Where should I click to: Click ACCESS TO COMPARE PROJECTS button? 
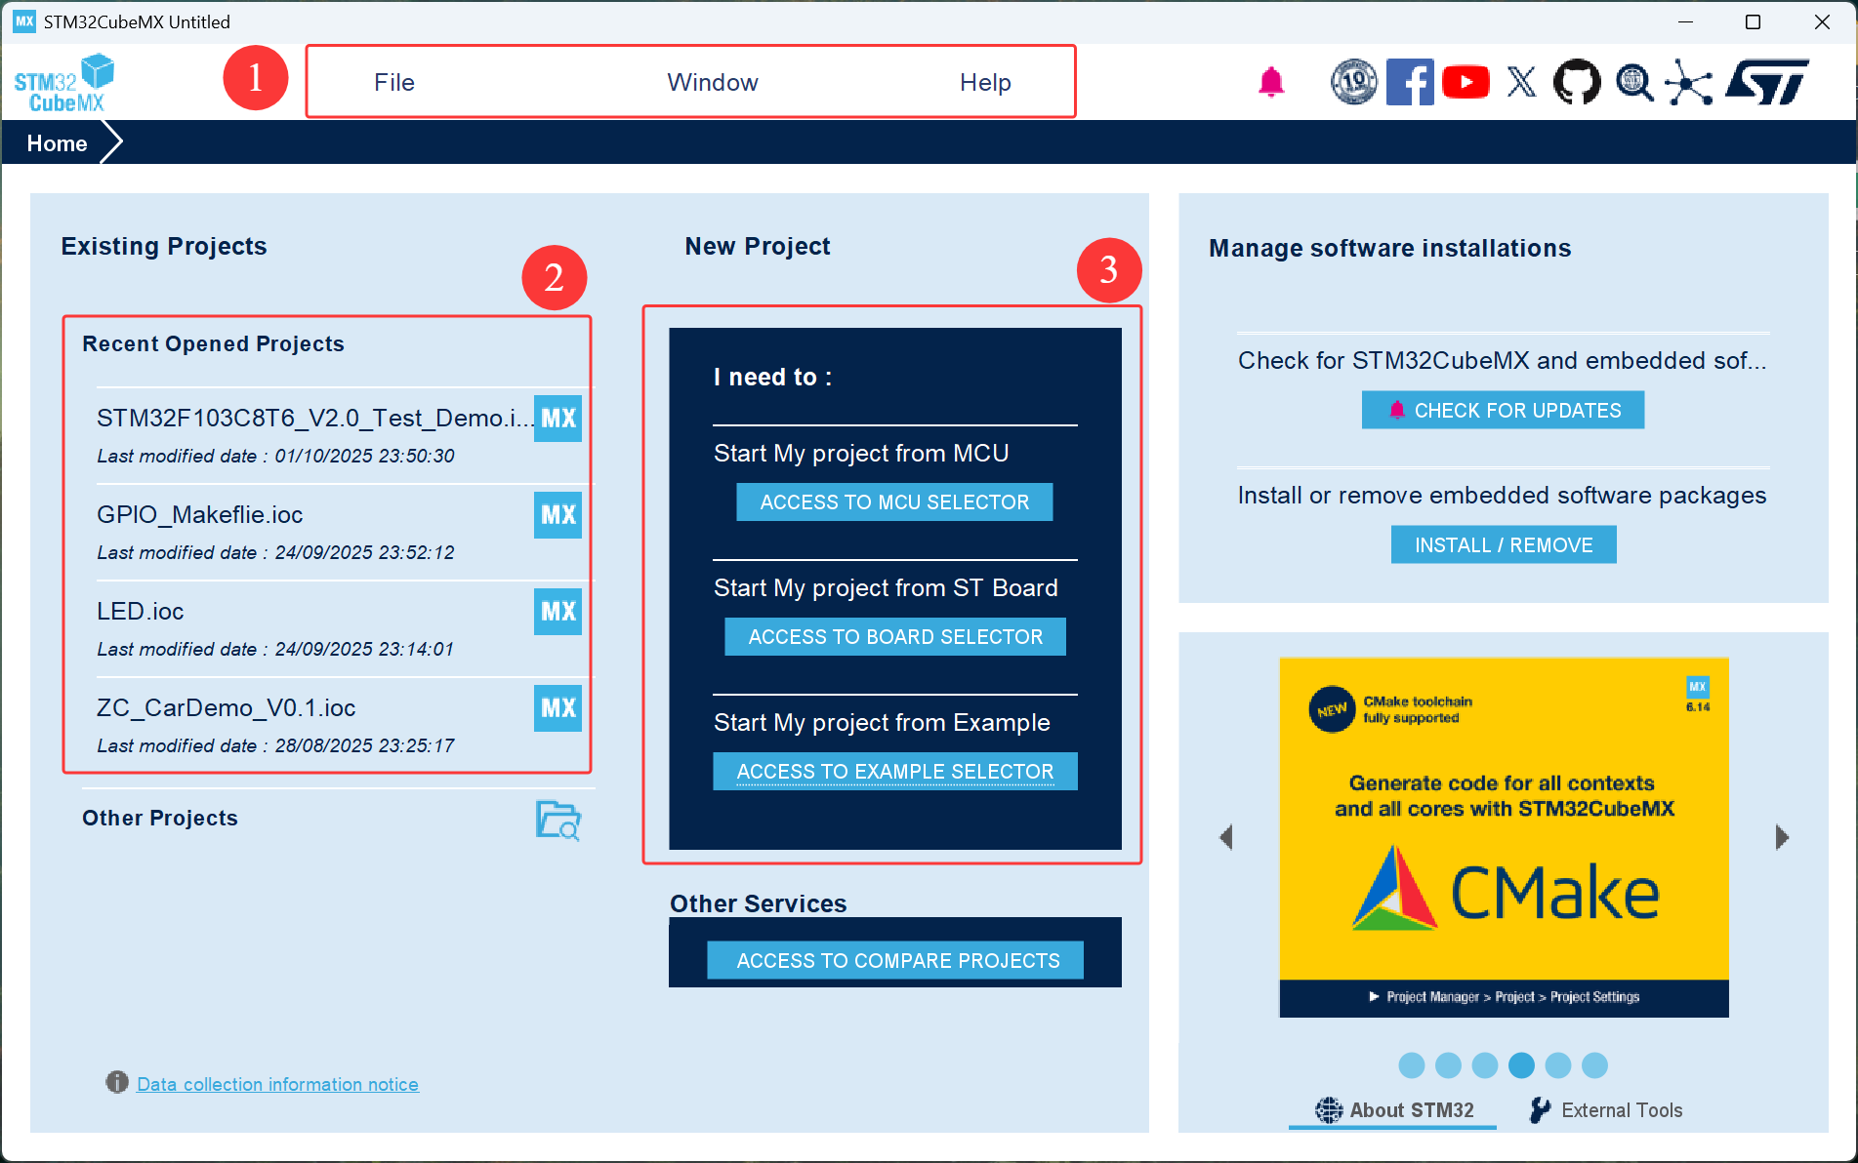[896, 961]
